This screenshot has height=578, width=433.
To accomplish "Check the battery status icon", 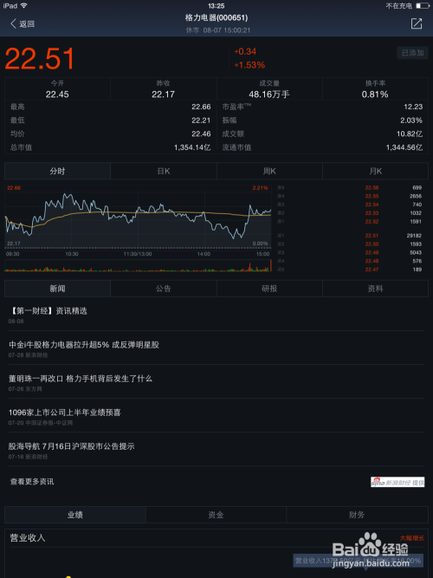I will [x=423, y=6].
